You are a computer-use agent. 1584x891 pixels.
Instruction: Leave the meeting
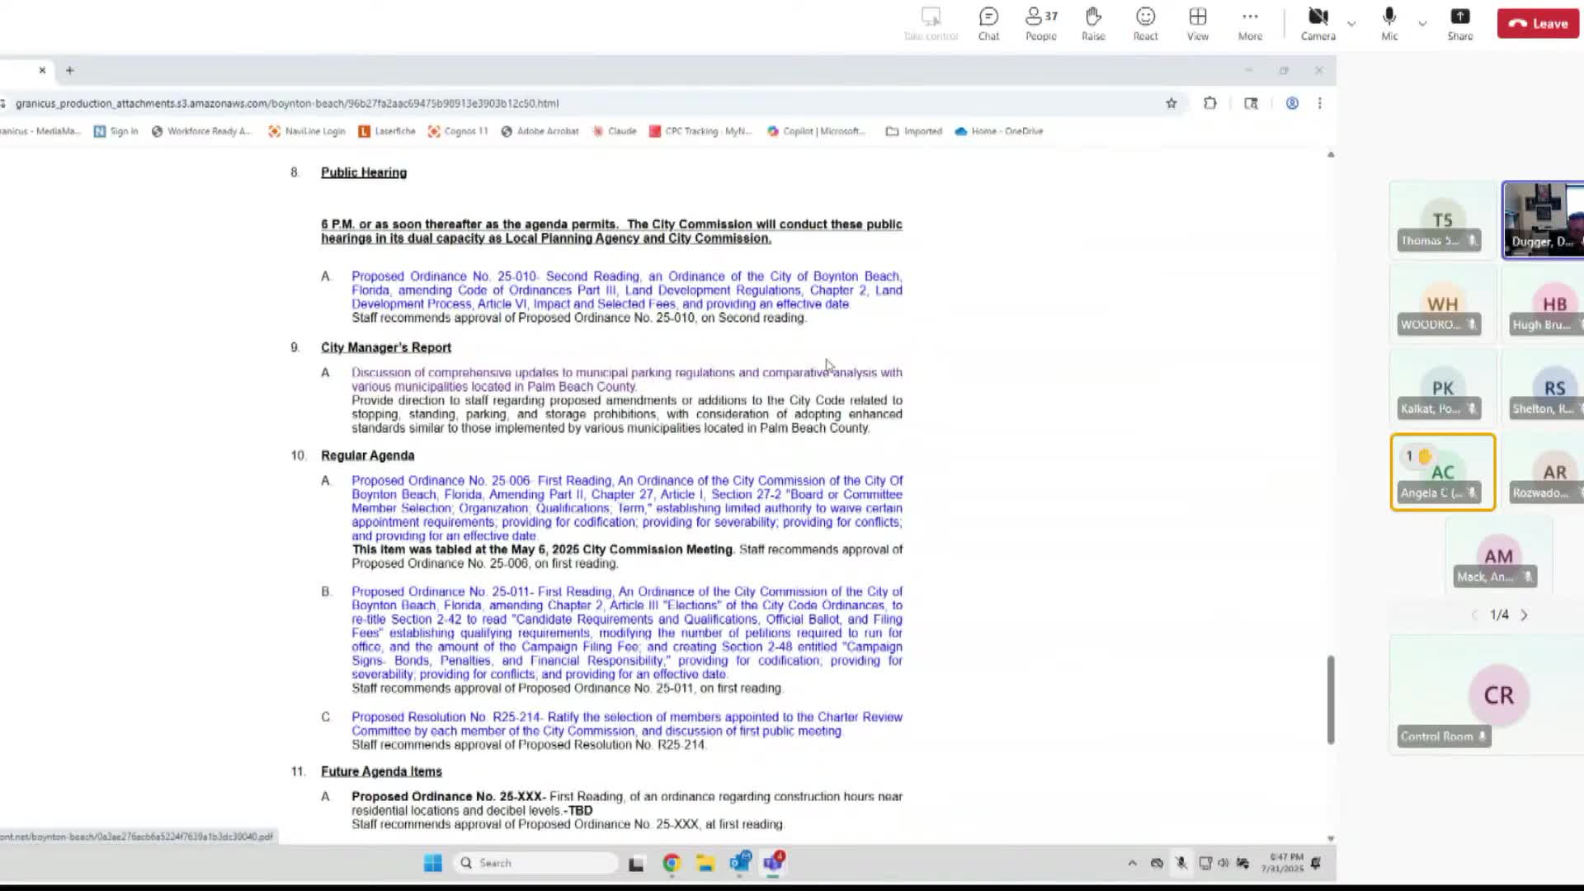click(x=1538, y=24)
